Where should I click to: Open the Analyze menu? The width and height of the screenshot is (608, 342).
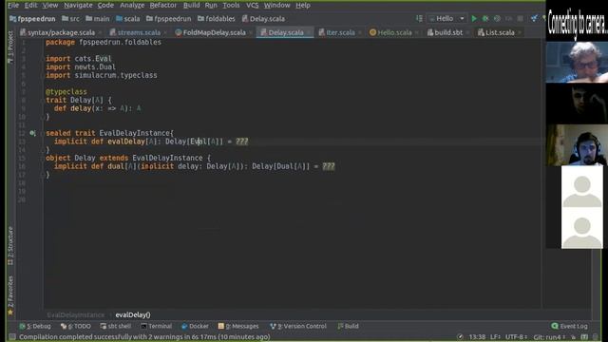(x=132, y=6)
